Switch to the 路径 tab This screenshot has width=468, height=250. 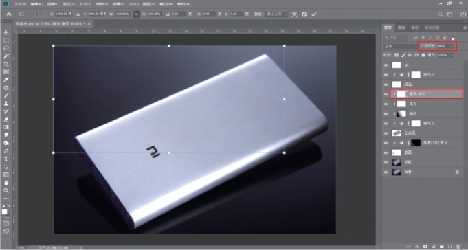point(414,27)
